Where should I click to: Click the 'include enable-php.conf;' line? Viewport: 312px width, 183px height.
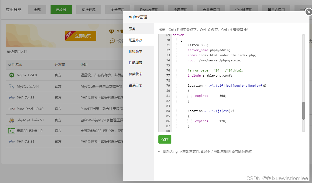coord(210,75)
